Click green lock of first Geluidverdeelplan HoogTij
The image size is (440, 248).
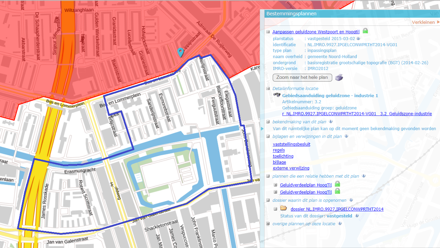click(337, 184)
